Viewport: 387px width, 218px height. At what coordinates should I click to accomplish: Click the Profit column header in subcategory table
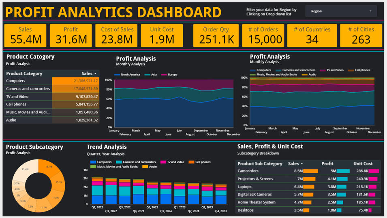tap(327, 163)
